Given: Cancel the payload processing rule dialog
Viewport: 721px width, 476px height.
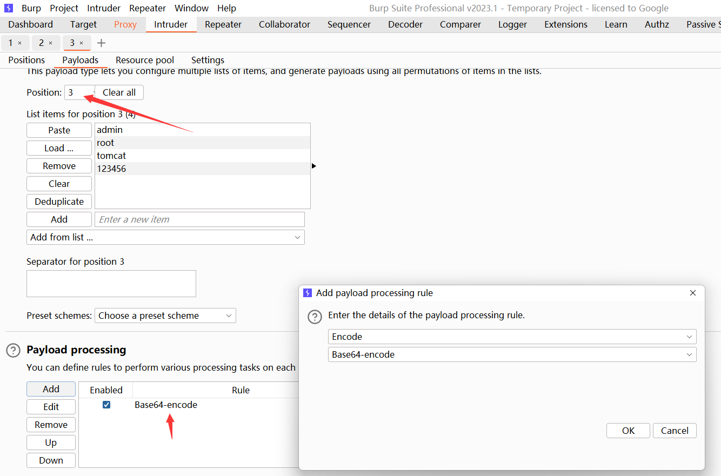Looking at the screenshot, I should click(675, 431).
